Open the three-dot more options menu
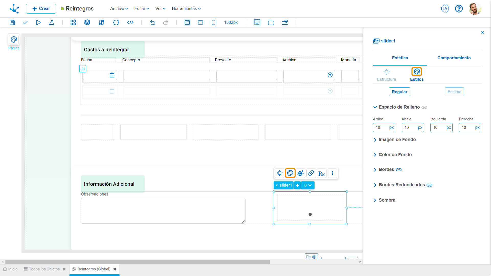Image resolution: width=491 pixels, height=276 pixels. click(x=332, y=173)
